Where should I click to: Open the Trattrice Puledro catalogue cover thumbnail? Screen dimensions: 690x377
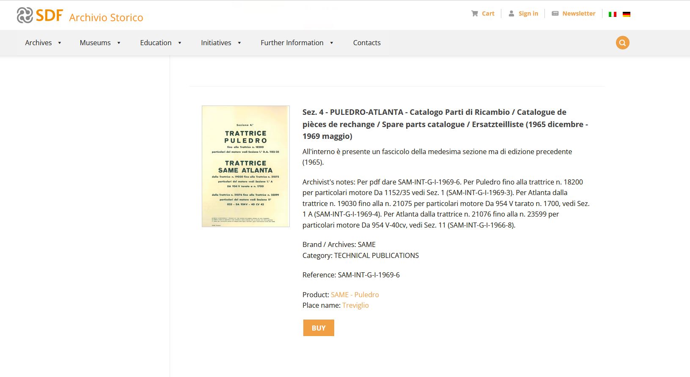click(246, 166)
